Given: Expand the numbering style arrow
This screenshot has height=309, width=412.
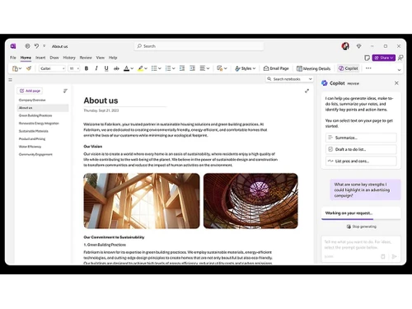Looking at the screenshot, I should point(174,68).
